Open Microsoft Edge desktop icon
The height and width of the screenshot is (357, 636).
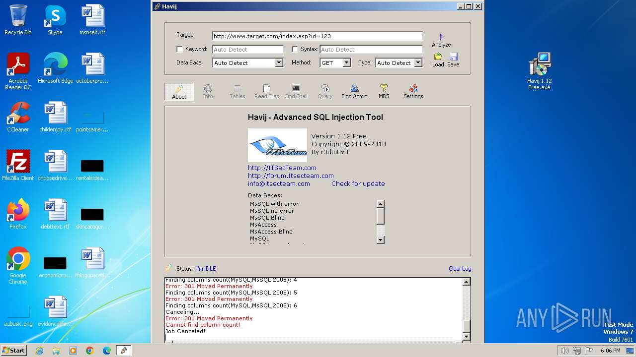tap(55, 68)
